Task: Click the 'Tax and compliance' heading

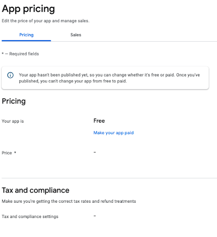Action: pyautogui.click(x=36, y=190)
